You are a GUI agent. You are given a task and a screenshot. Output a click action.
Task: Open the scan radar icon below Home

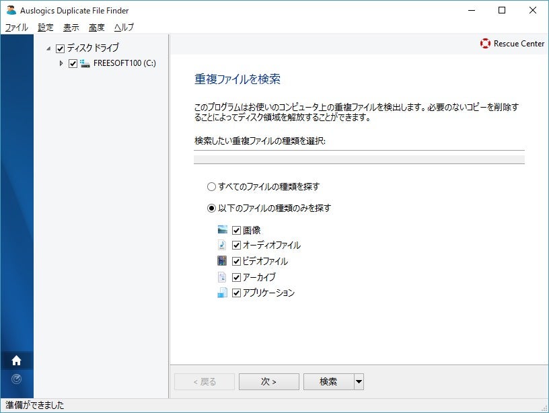coord(16,379)
